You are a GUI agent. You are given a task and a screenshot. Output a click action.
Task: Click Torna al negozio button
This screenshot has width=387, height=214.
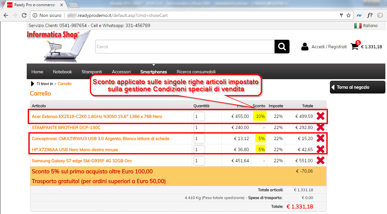coord(357,87)
